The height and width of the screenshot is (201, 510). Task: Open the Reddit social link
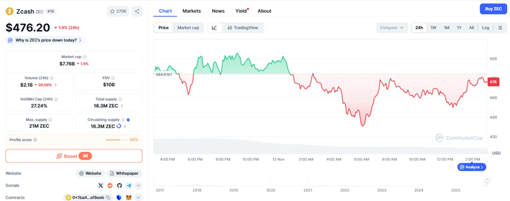pos(110,185)
